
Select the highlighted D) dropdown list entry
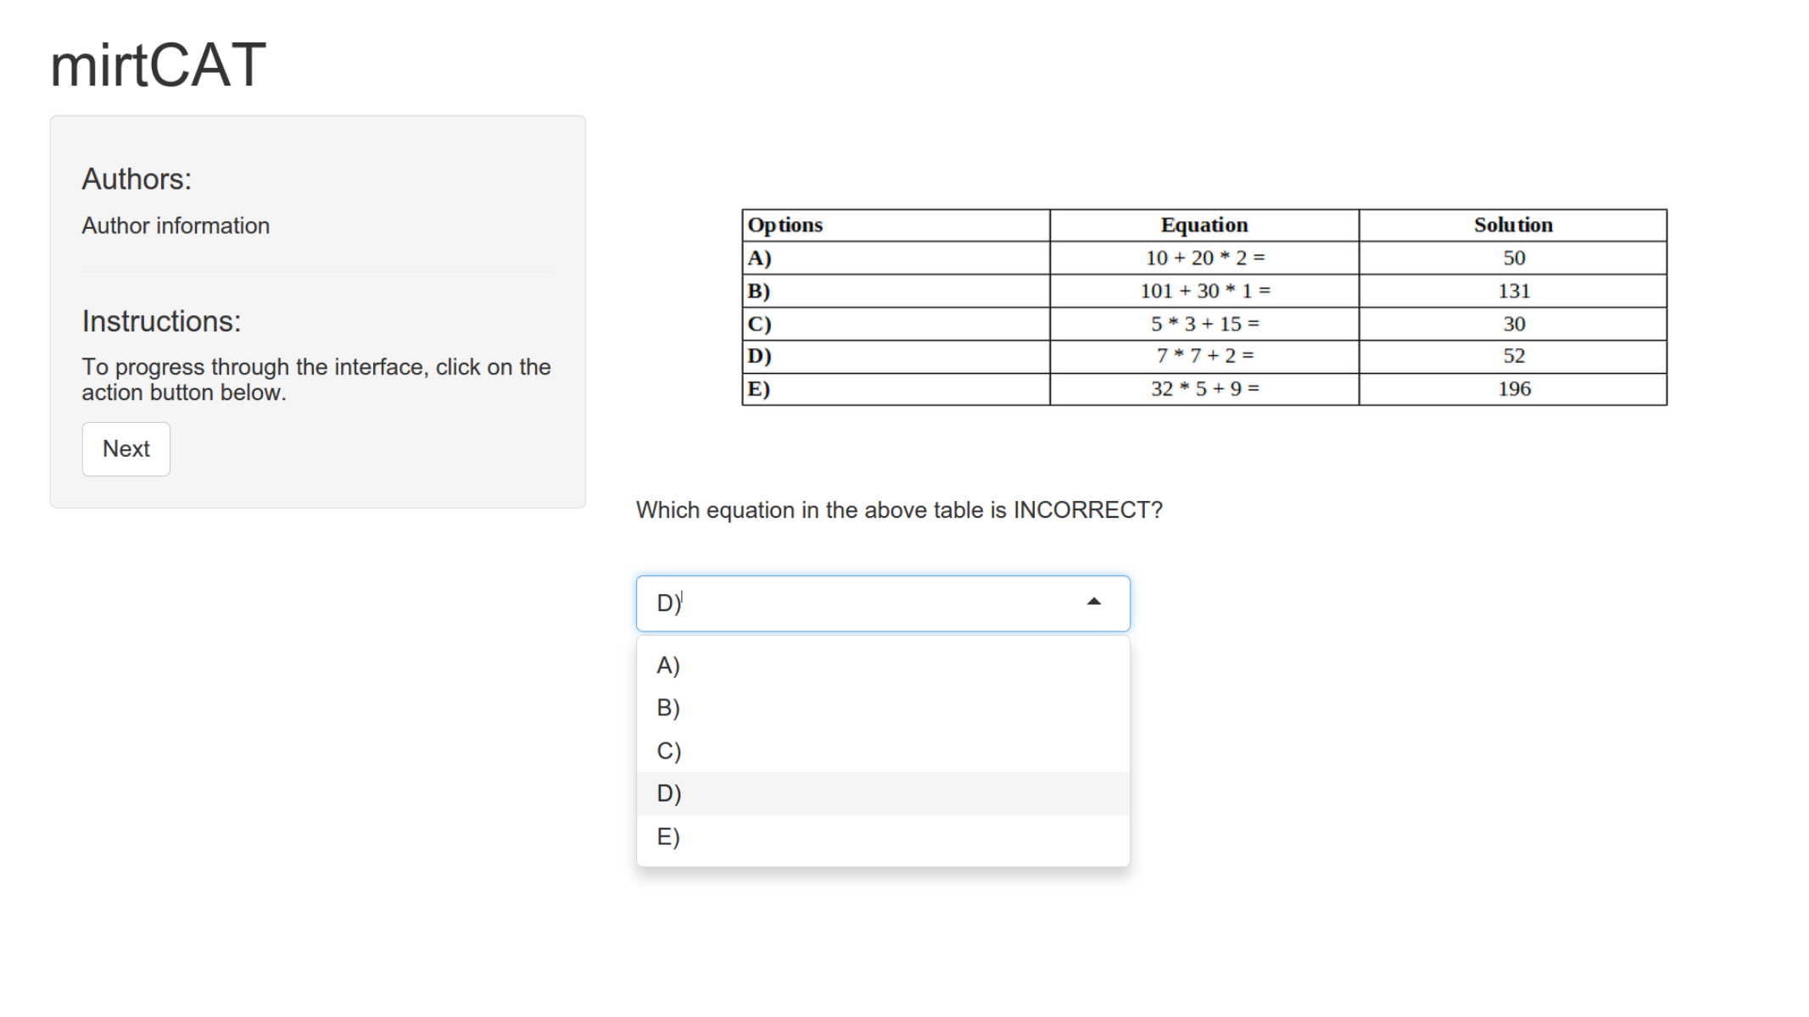point(668,794)
